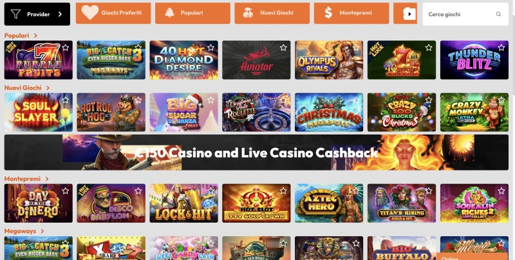The image size is (515, 260).
Task: Click the bell icon in Populari
Action: coord(169,13)
